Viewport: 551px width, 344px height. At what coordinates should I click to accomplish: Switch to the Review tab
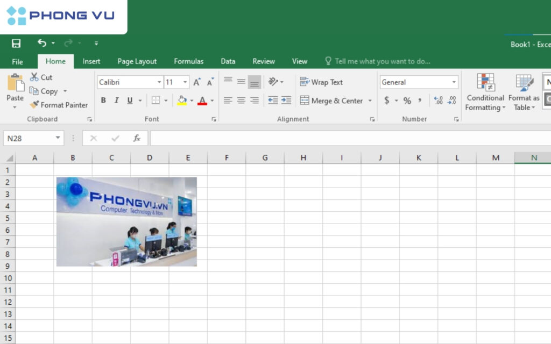point(264,61)
